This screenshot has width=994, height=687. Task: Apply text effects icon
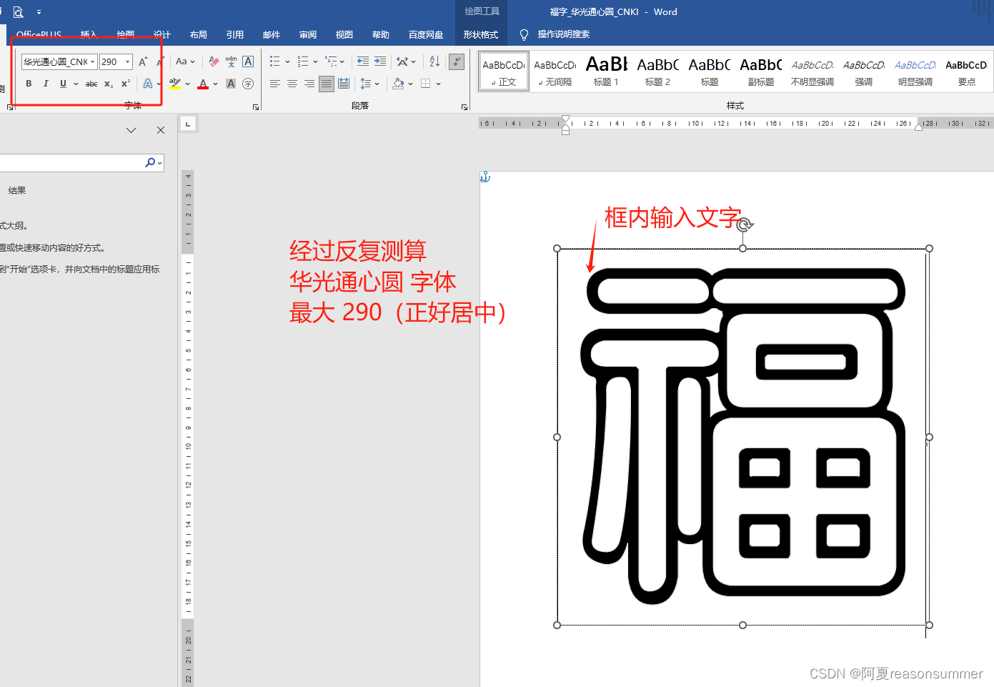[x=148, y=84]
